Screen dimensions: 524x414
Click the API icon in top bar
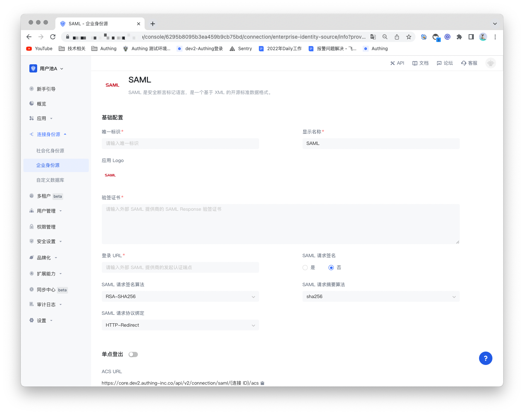(392, 63)
